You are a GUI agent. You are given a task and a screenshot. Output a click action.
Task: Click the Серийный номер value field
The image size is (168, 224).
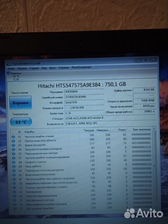84,97
